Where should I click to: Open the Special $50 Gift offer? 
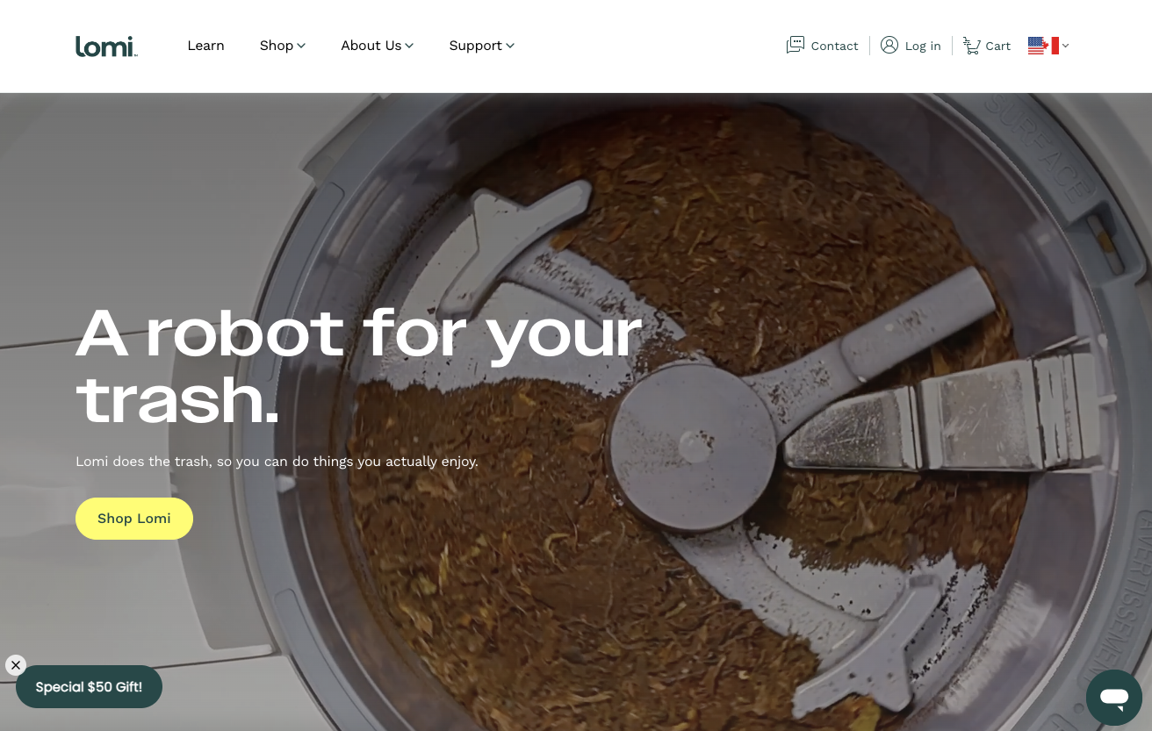89,687
